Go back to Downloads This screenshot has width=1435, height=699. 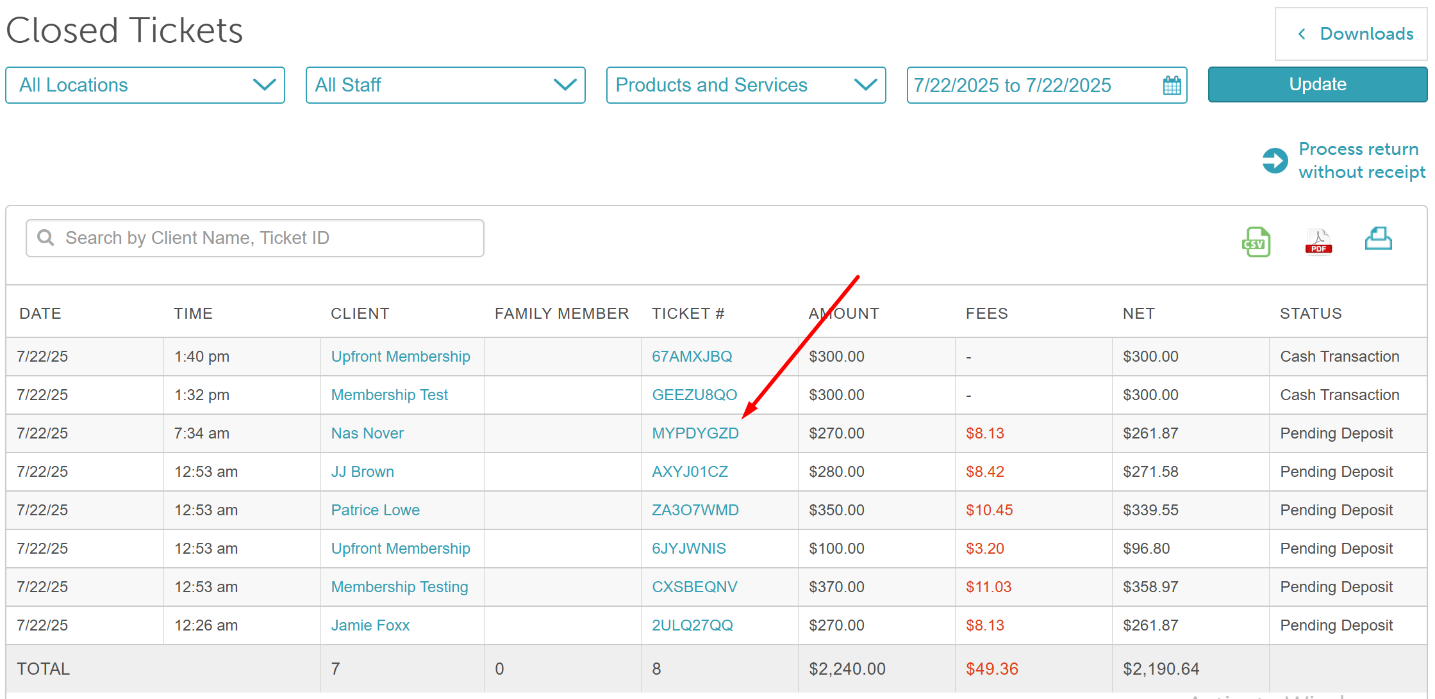(x=1366, y=34)
